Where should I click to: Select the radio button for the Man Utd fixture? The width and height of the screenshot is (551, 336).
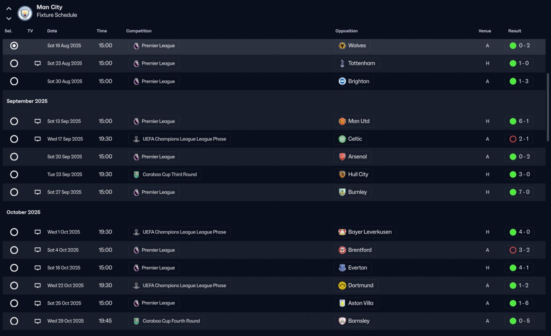coord(14,121)
